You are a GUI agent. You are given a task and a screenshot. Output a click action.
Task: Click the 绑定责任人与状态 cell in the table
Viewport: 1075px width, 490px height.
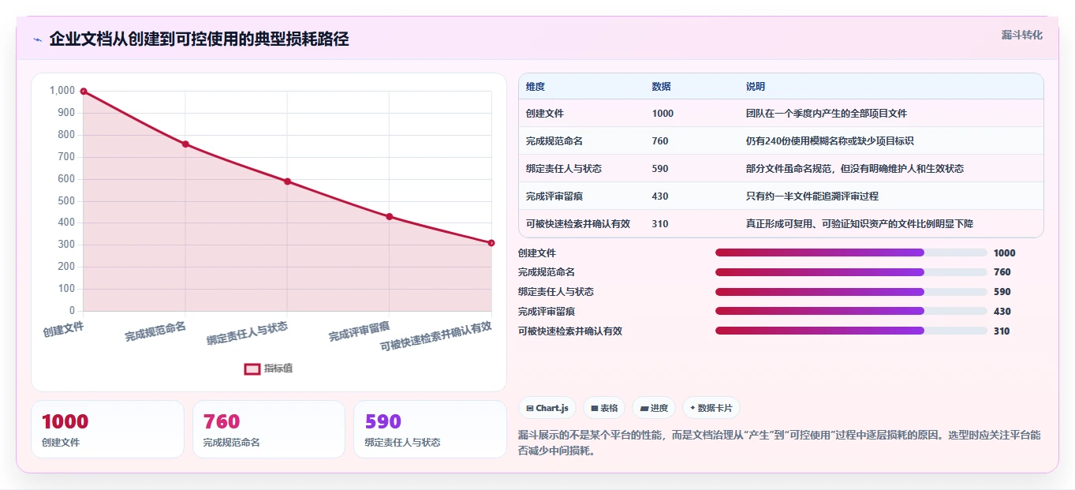pos(564,169)
